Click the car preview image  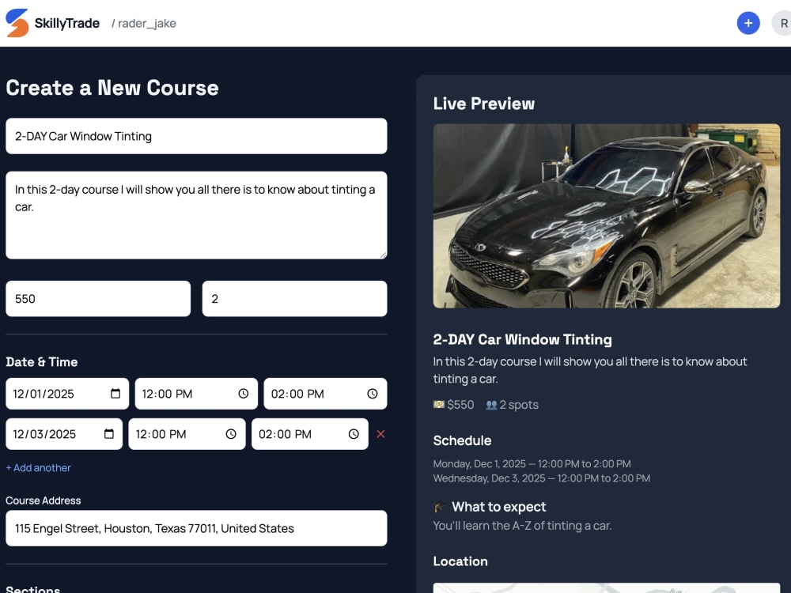607,216
